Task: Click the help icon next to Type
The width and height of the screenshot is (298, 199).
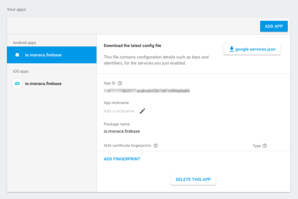Action: pos(265,146)
